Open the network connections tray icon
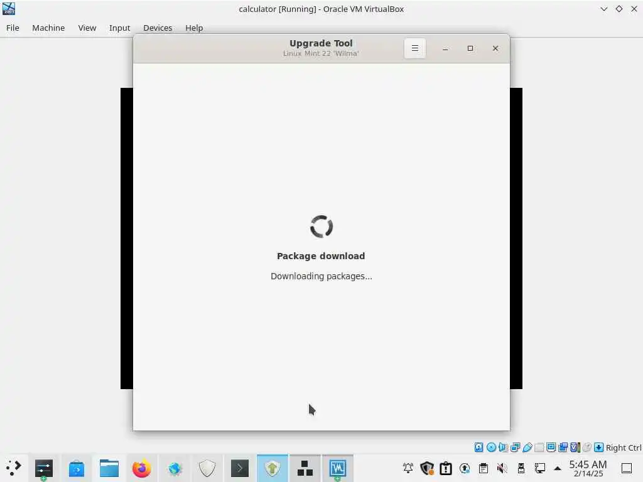The image size is (643, 482). [540, 468]
